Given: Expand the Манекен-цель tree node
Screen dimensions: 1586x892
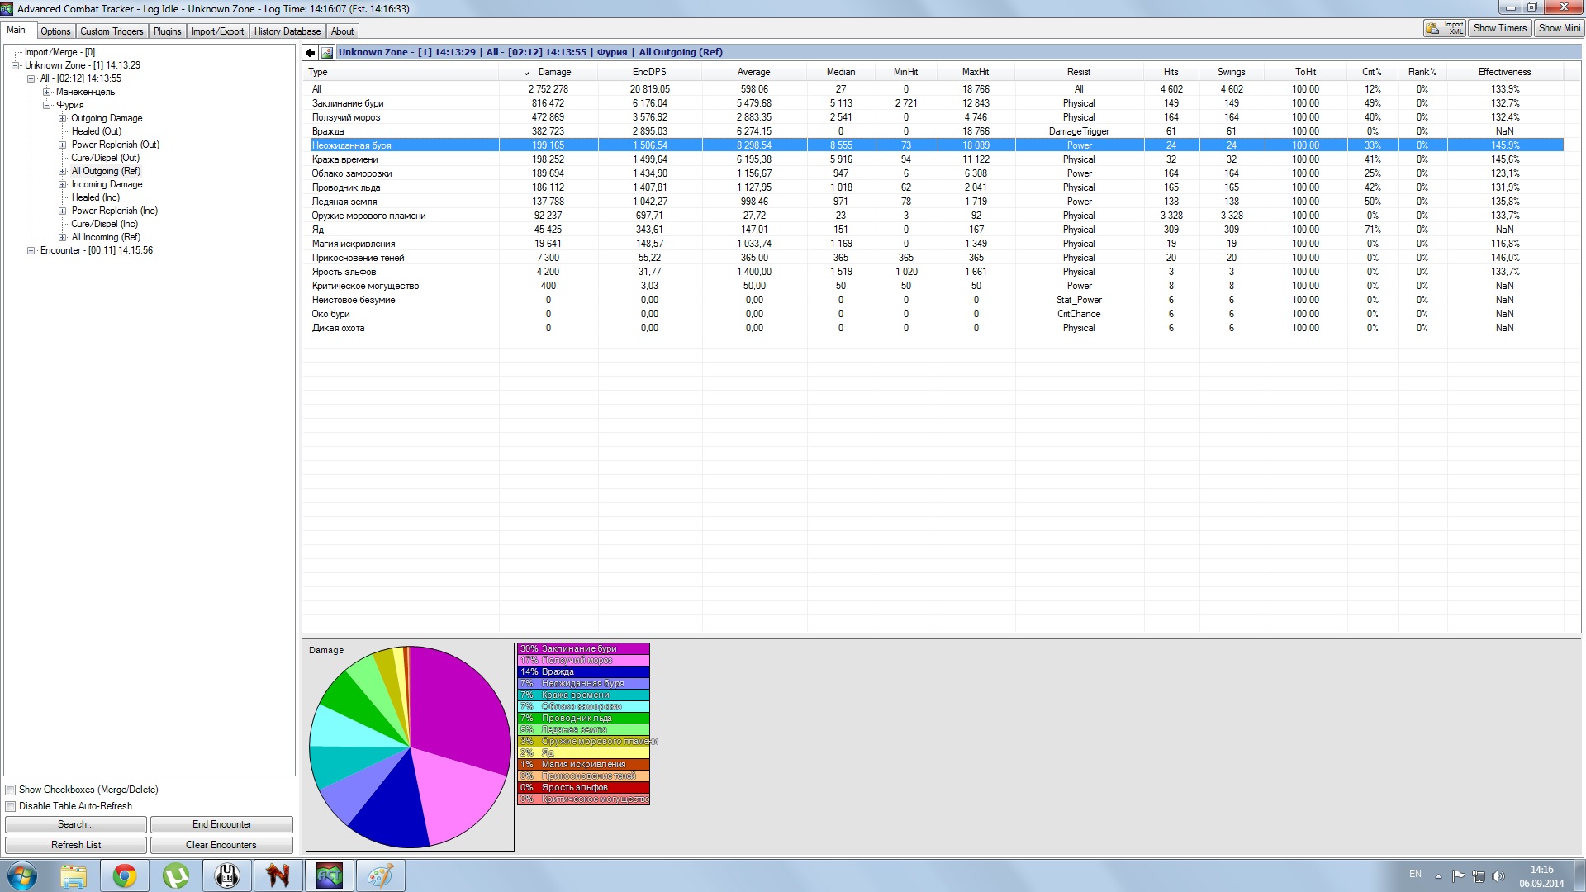Looking at the screenshot, I should tap(46, 92).
